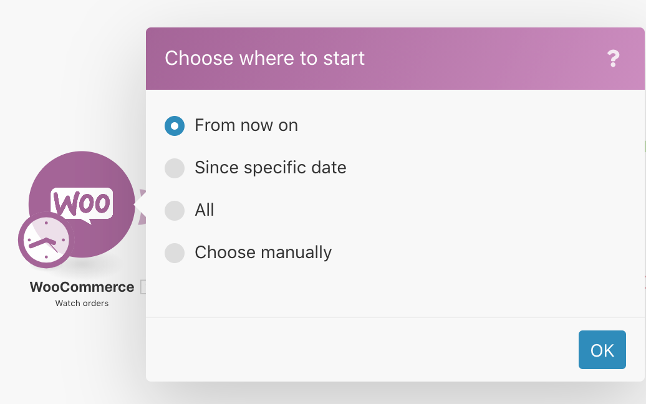This screenshot has height=404, width=646.
Task: Pick the "Choose manually" radio button
Action: (x=175, y=253)
